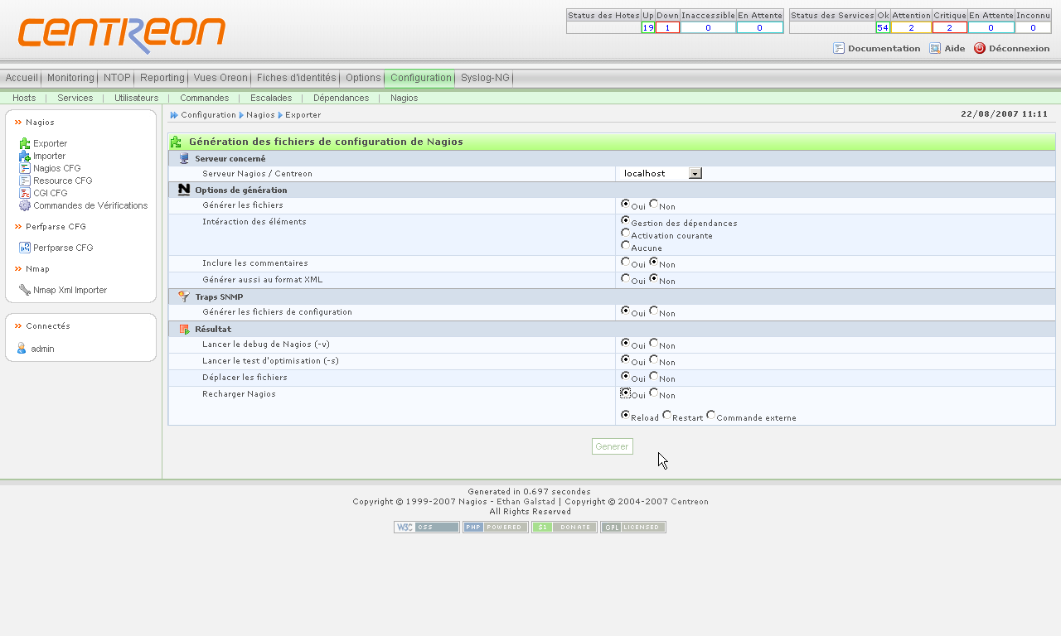Open the Monitoring menu
This screenshot has height=636, width=1061.
pos(70,78)
